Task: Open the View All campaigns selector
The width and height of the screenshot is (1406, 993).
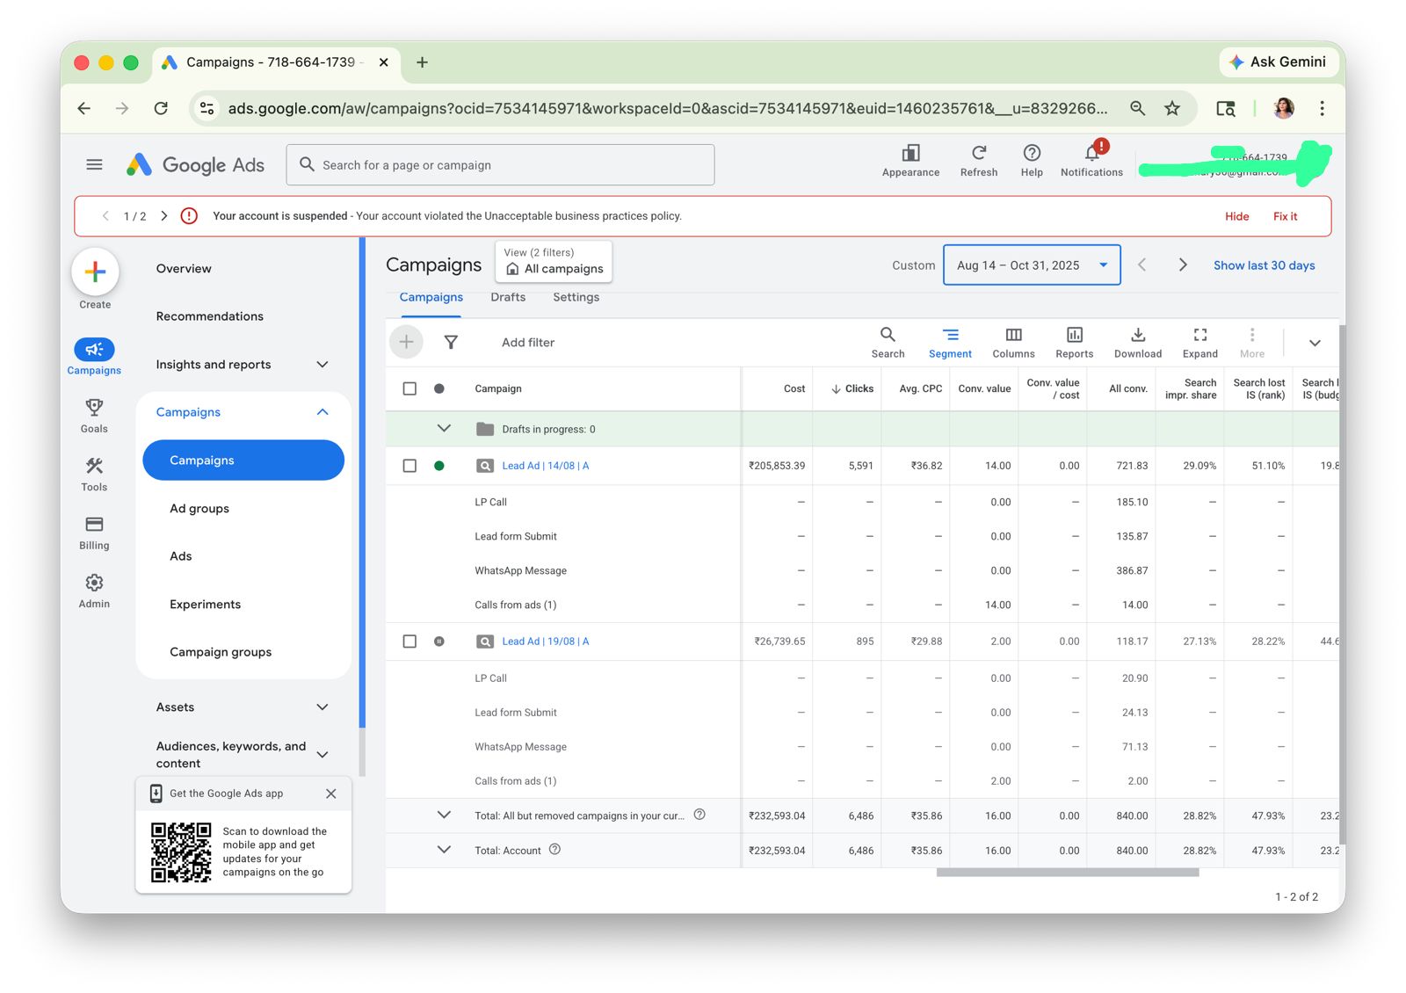Action: [x=554, y=261]
